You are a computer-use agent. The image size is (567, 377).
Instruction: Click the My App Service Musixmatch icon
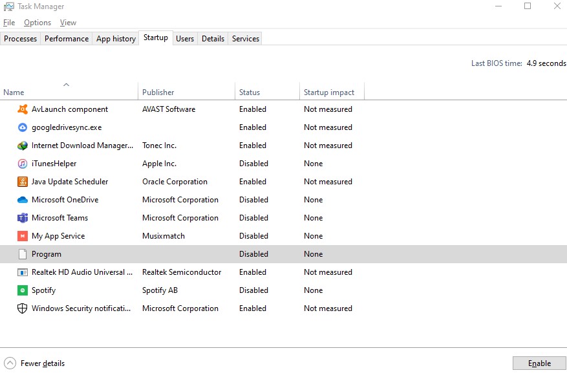tap(23, 236)
